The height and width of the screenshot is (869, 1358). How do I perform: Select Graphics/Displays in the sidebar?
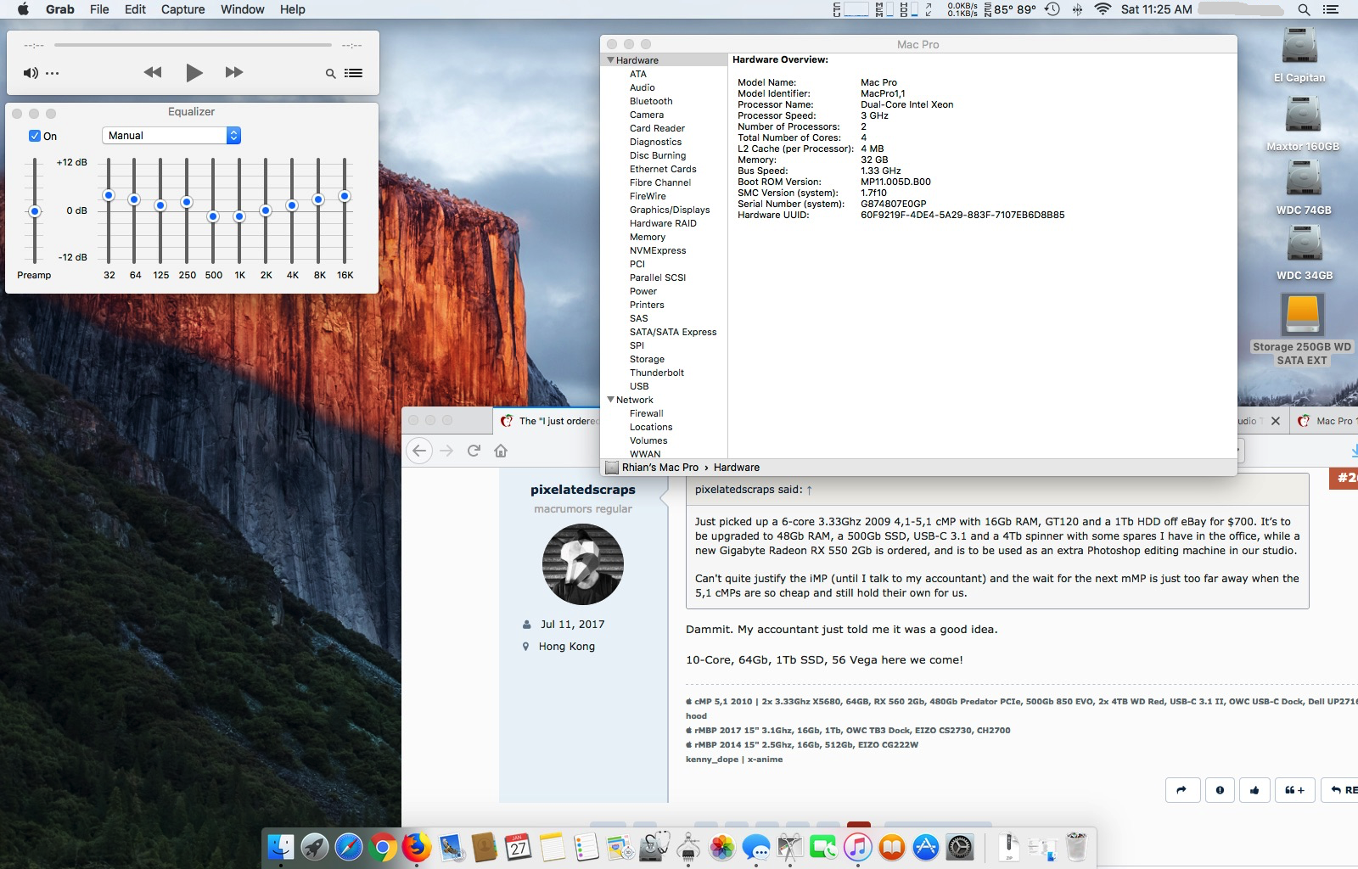(670, 210)
